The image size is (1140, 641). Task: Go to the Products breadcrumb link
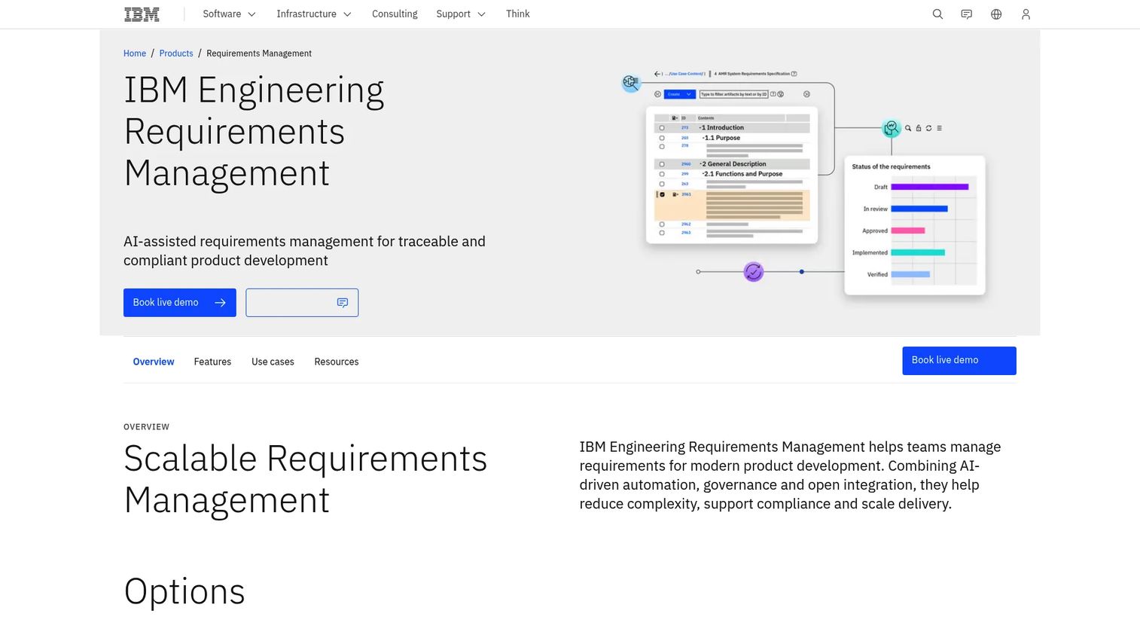(176, 53)
